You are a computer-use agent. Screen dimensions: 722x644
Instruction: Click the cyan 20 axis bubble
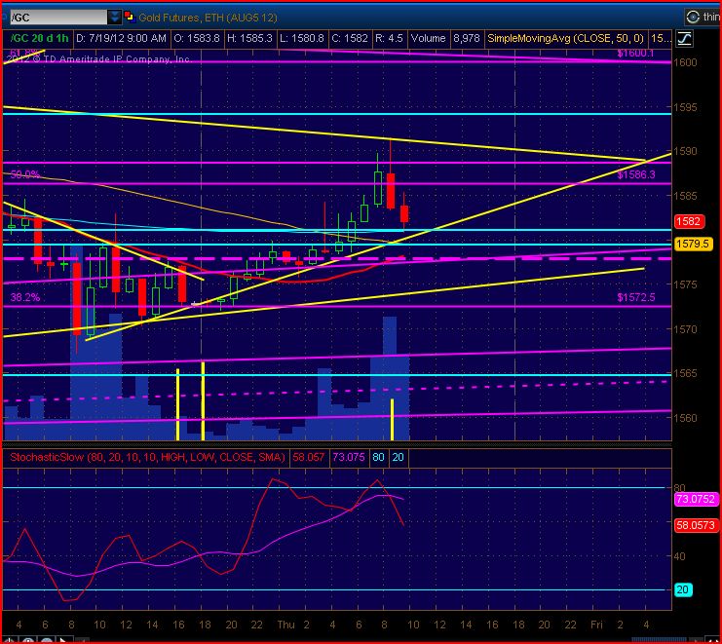(683, 589)
